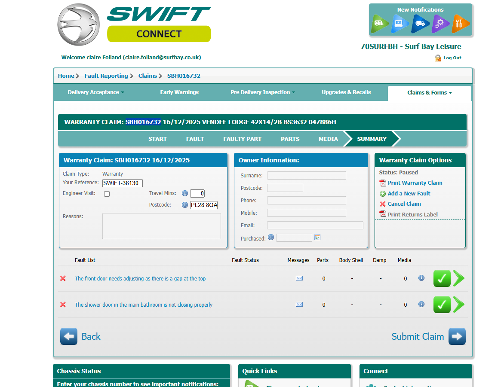Viewport: 504px width, 387px height.
Task: Click the info icon on shower door fault row
Action: coord(421,304)
